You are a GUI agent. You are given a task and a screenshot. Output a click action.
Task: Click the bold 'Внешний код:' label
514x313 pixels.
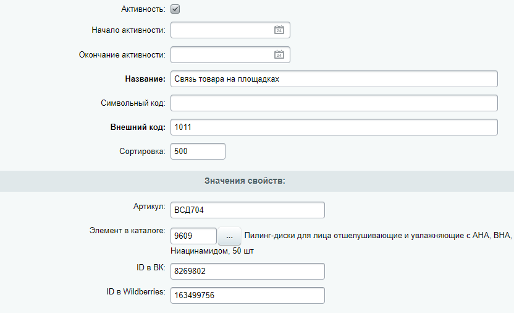(x=138, y=127)
